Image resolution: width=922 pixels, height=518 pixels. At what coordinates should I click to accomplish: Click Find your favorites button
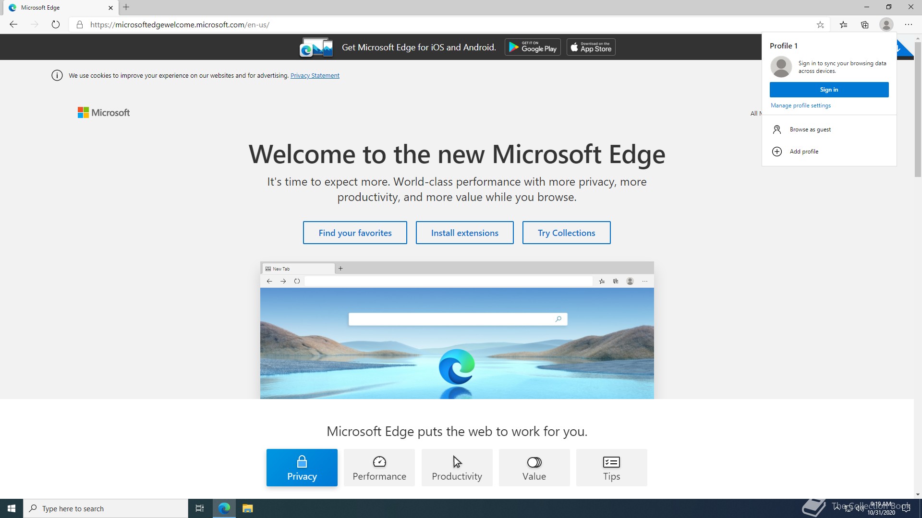[355, 233]
